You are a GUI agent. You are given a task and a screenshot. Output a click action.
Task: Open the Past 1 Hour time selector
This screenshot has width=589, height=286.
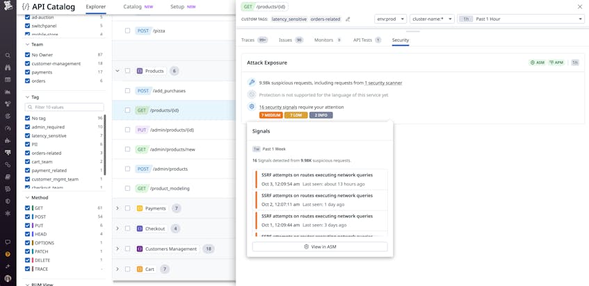pos(520,19)
